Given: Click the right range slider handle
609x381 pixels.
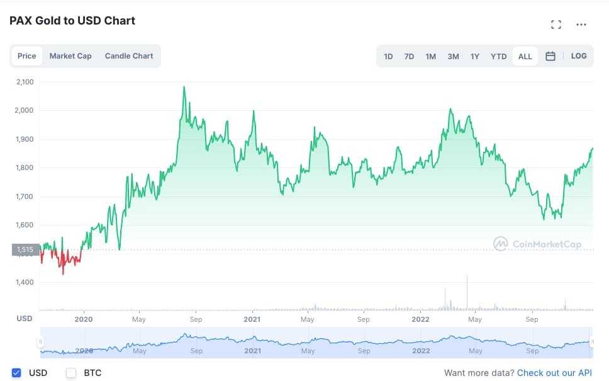Looking at the screenshot, I should coord(591,342).
